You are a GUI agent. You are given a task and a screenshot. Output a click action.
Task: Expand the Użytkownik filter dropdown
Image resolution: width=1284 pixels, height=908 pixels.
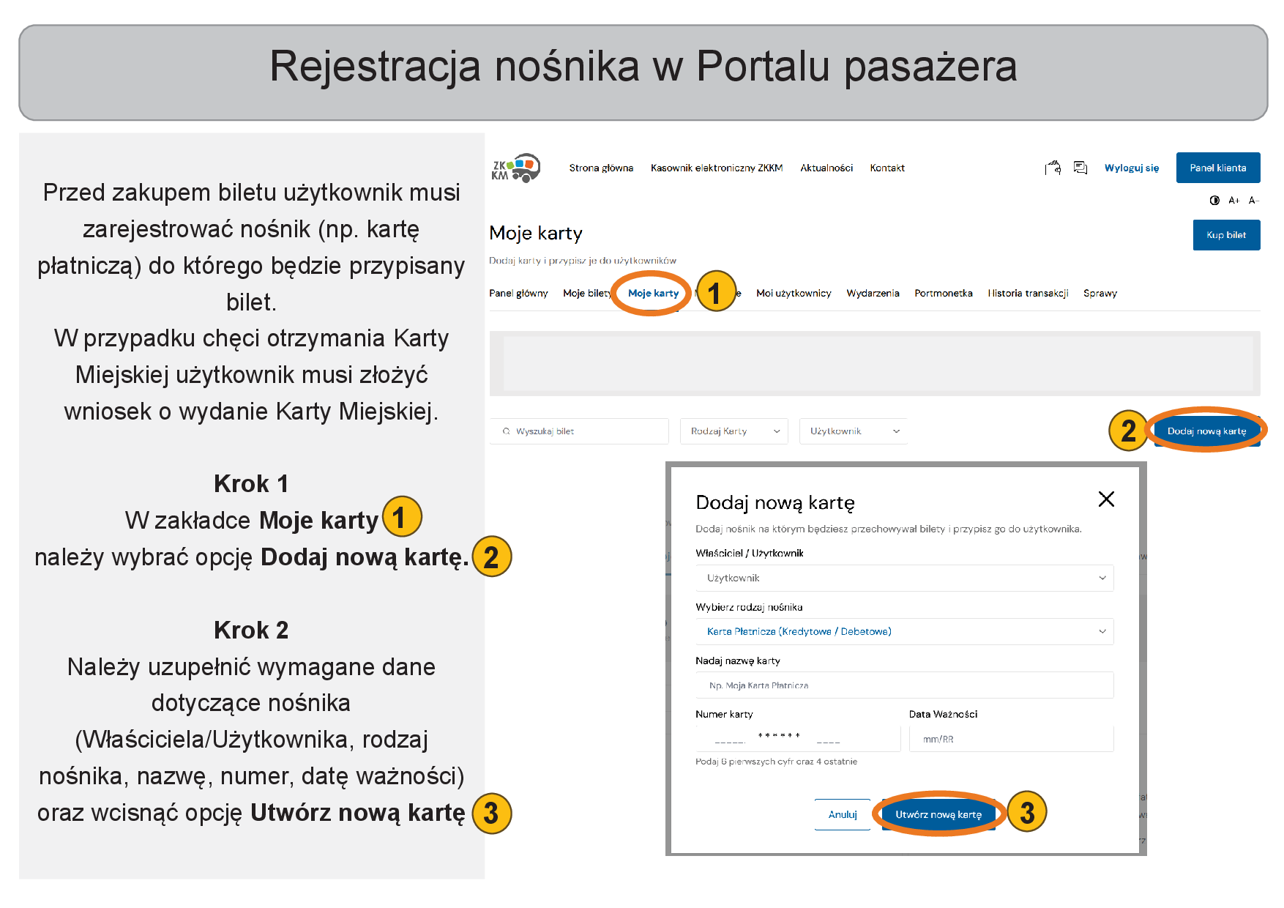pos(854,431)
